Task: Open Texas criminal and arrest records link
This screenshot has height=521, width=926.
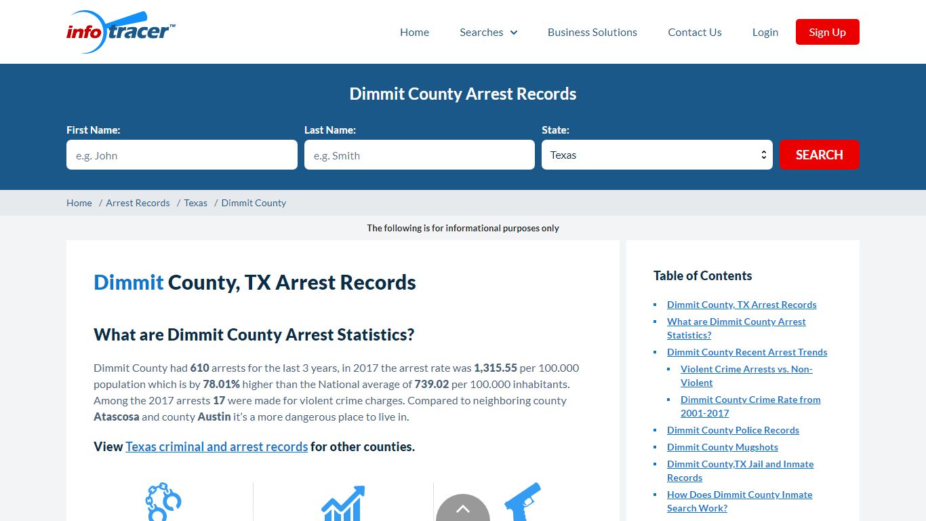Action: 217,446
